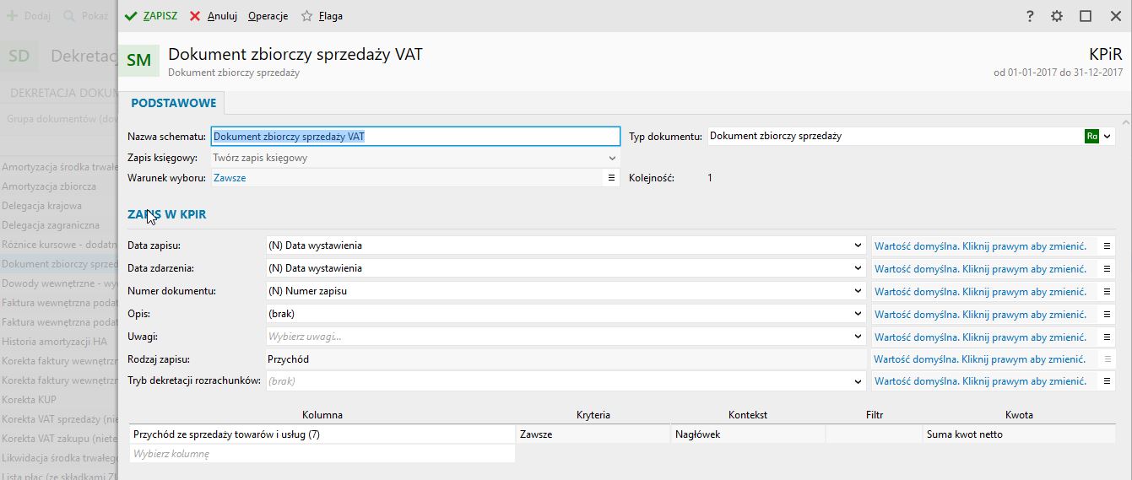Expand the Typ dokumentu dropdown
The image size is (1132, 480).
pos(1108,136)
